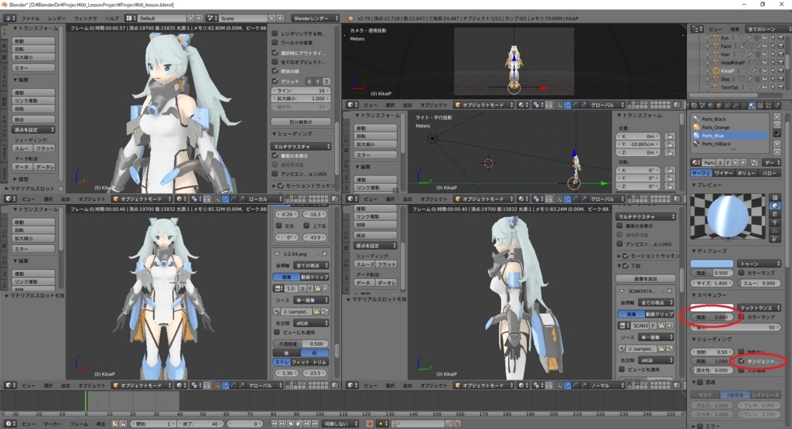792x429 pixels.
Task: Open the 同期しない sync dropdown in timeline
Action: [x=340, y=424]
